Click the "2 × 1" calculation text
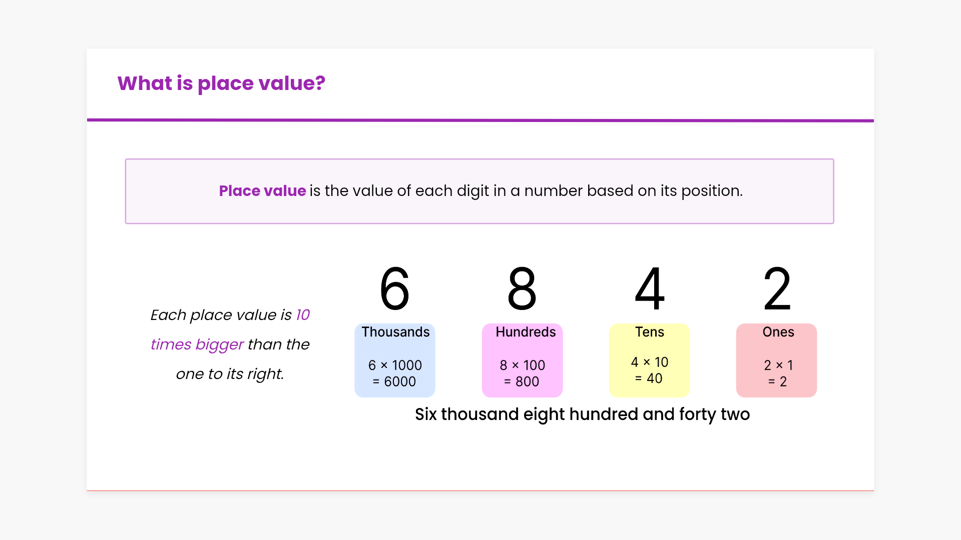The image size is (961, 540). point(778,365)
